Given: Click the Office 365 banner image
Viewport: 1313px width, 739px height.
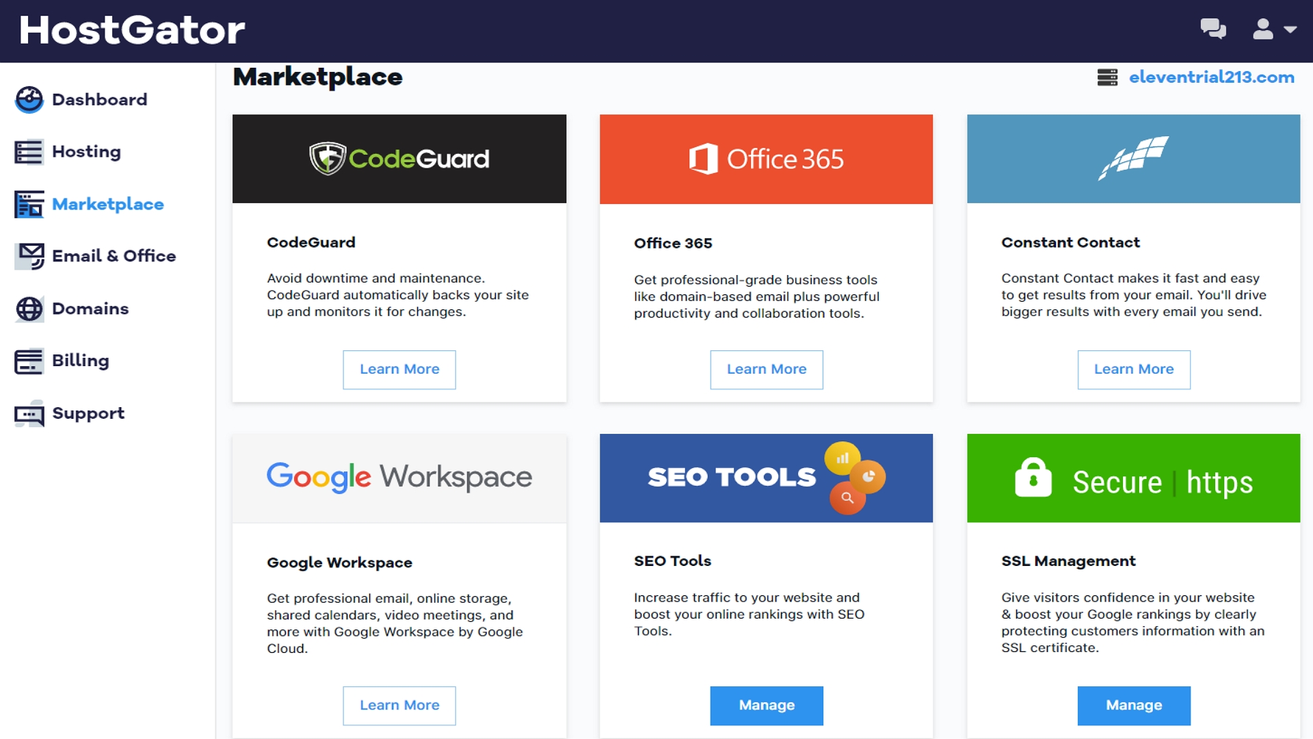Looking at the screenshot, I should [x=766, y=159].
